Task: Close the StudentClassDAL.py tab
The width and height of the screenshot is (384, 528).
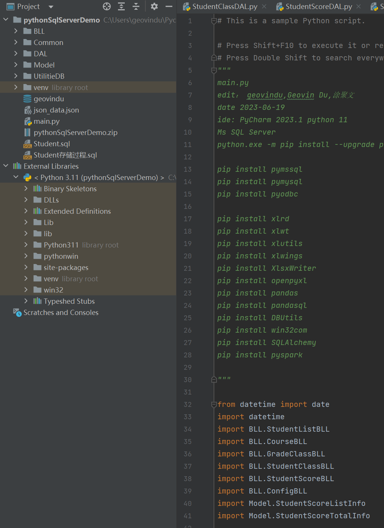Action: pyautogui.click(x=264, y=7)
